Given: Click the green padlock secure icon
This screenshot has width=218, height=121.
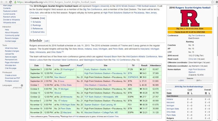Looking at the screenshot, I should 15,2.
